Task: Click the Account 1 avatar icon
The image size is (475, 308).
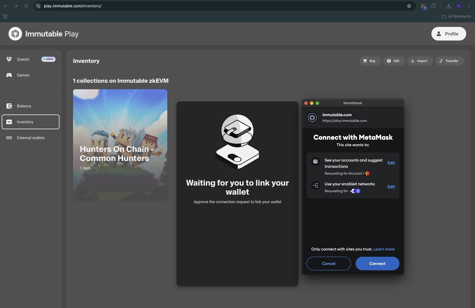Action: click(x=367, y=173)
